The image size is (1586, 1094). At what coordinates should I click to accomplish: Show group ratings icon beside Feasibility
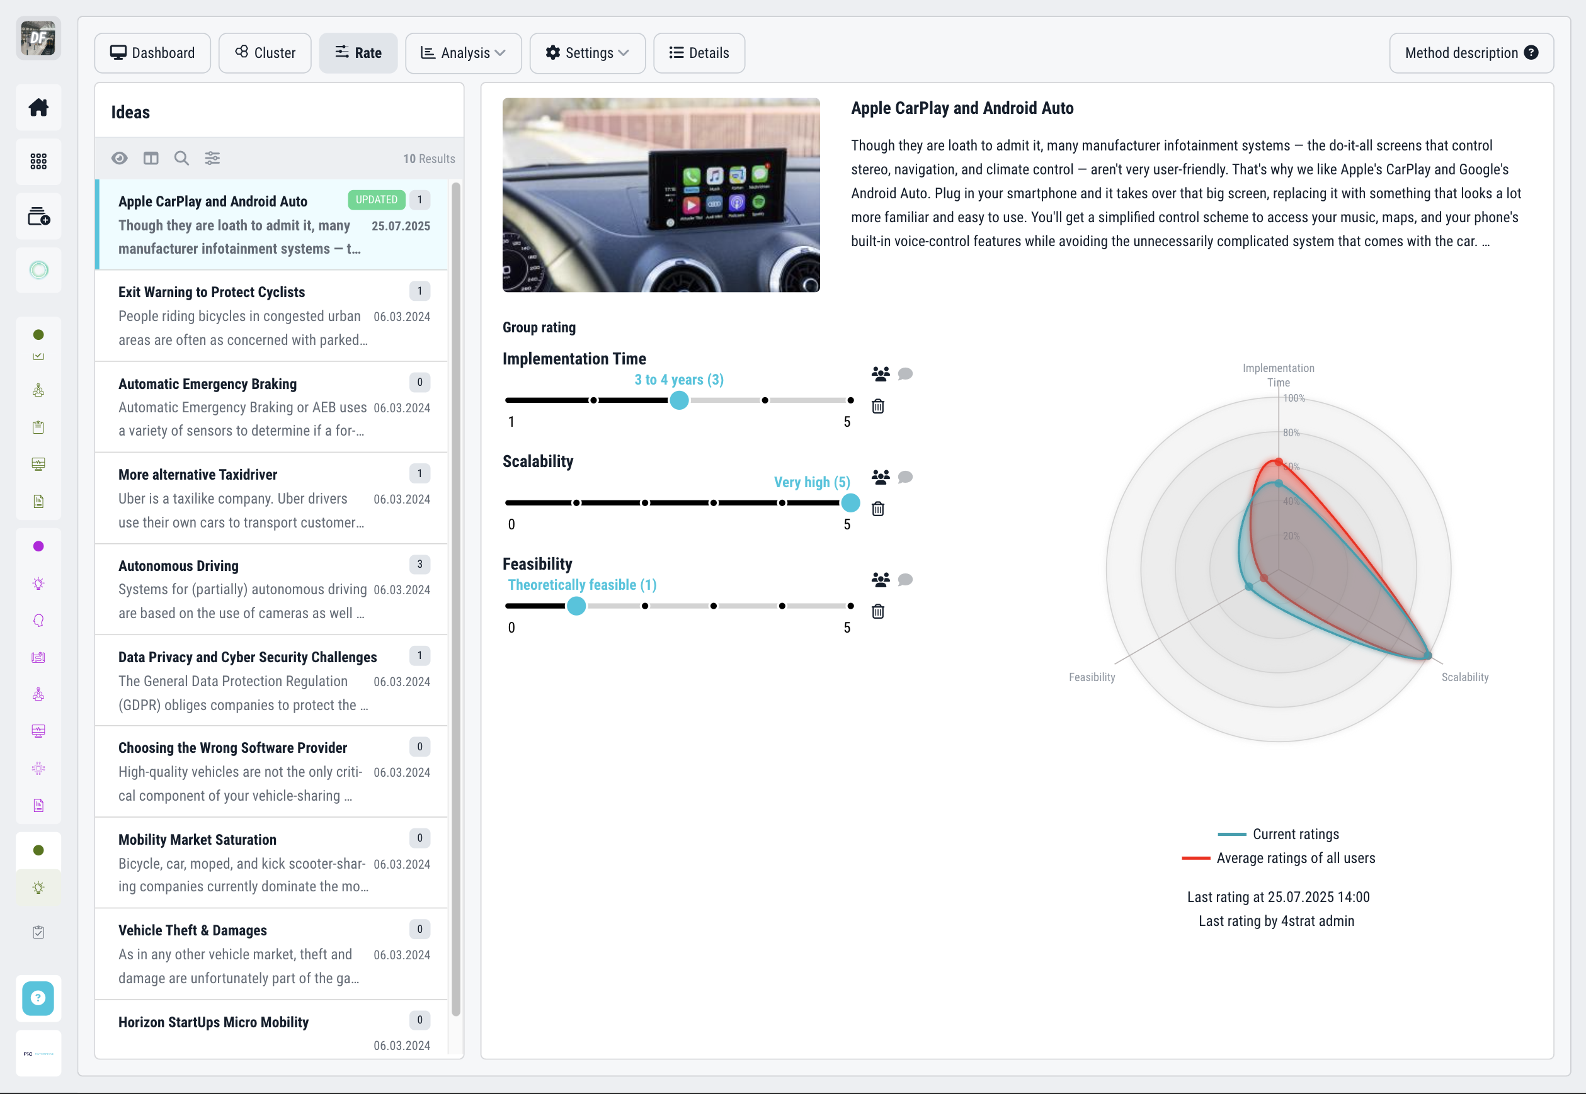[880, 580]
